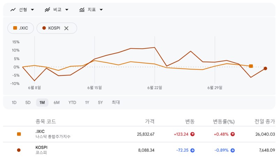Click the 전일 종가 column header

[265, 122]
